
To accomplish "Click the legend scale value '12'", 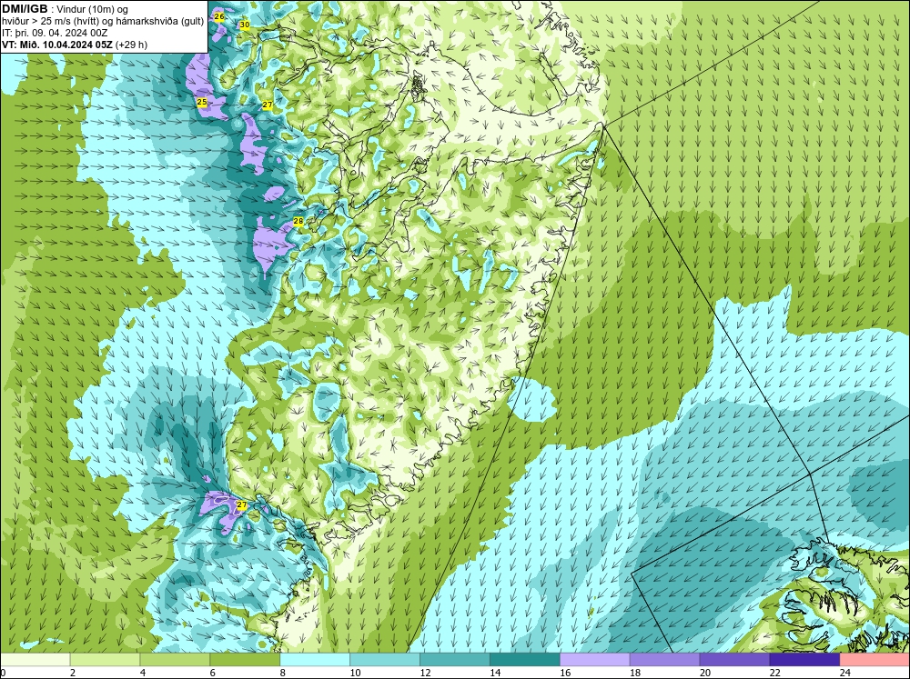I will tap(425, 673).
